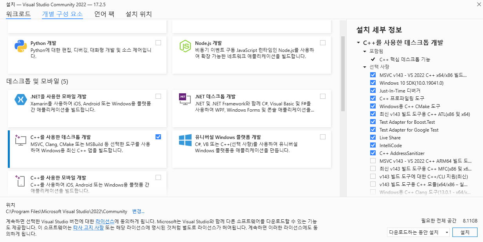
Task: Check C++를 사용한 모바일 개발 workload
Action: [x=158, y=177]
